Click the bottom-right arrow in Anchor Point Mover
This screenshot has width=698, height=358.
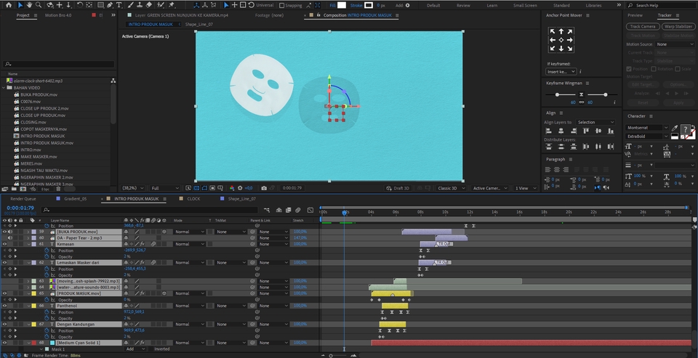pos(570,49)
